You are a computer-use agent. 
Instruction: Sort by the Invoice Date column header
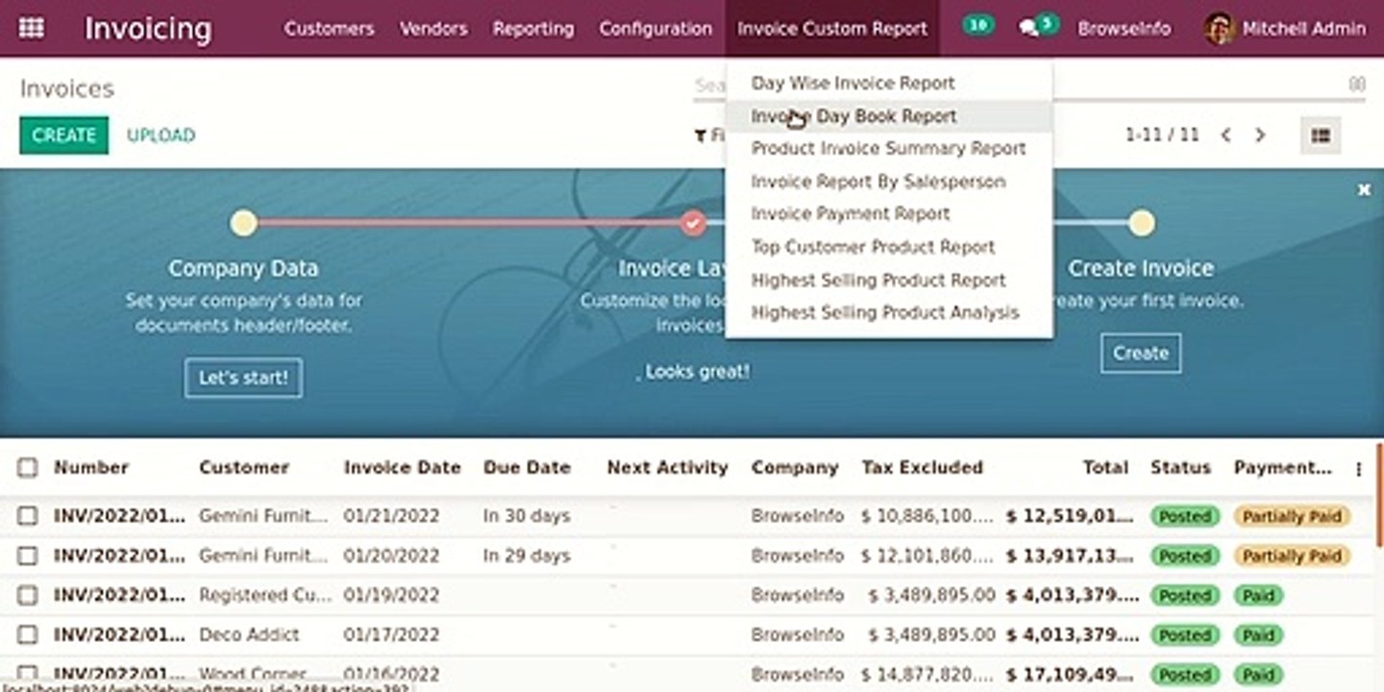402,468
